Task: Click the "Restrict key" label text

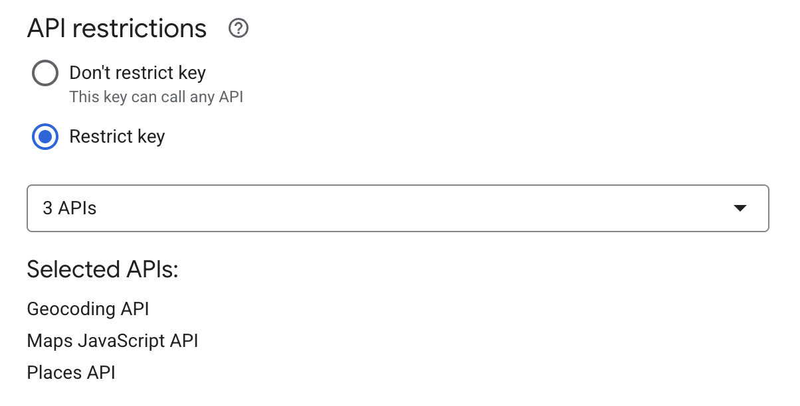Action: point(117,137)
